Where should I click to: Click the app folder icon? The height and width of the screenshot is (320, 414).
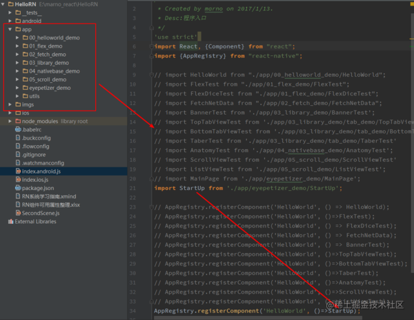(18, 29)
